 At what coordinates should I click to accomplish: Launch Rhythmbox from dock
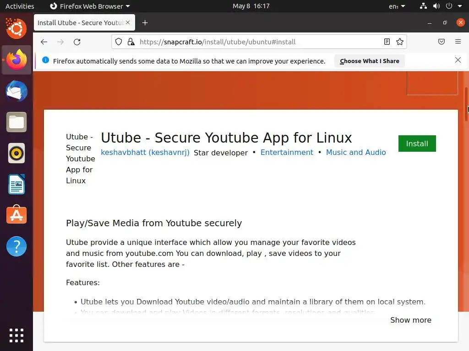(16, 154)
